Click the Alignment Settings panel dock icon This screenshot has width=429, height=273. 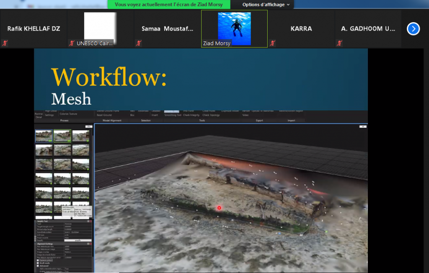coord(87,244)
